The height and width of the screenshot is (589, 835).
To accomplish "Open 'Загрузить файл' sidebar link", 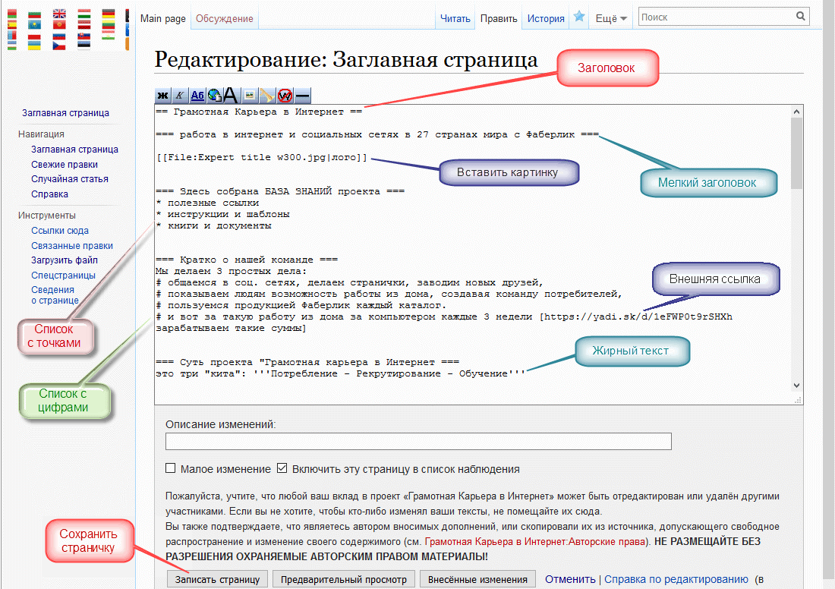I will click(65, 260).
